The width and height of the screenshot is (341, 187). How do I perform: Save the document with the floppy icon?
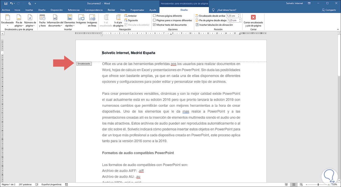pos(6,3)
